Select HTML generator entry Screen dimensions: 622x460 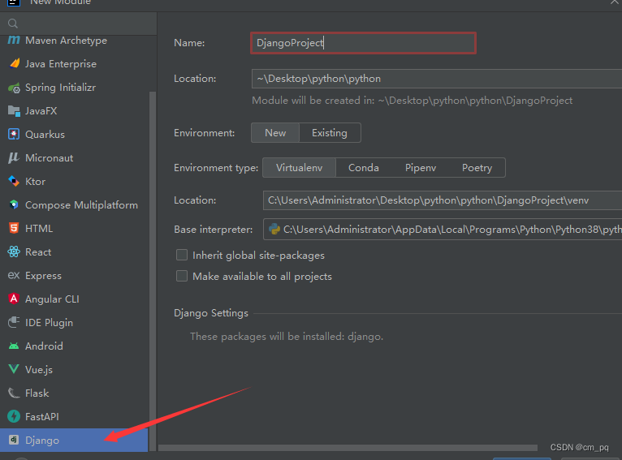pos(74,228)
